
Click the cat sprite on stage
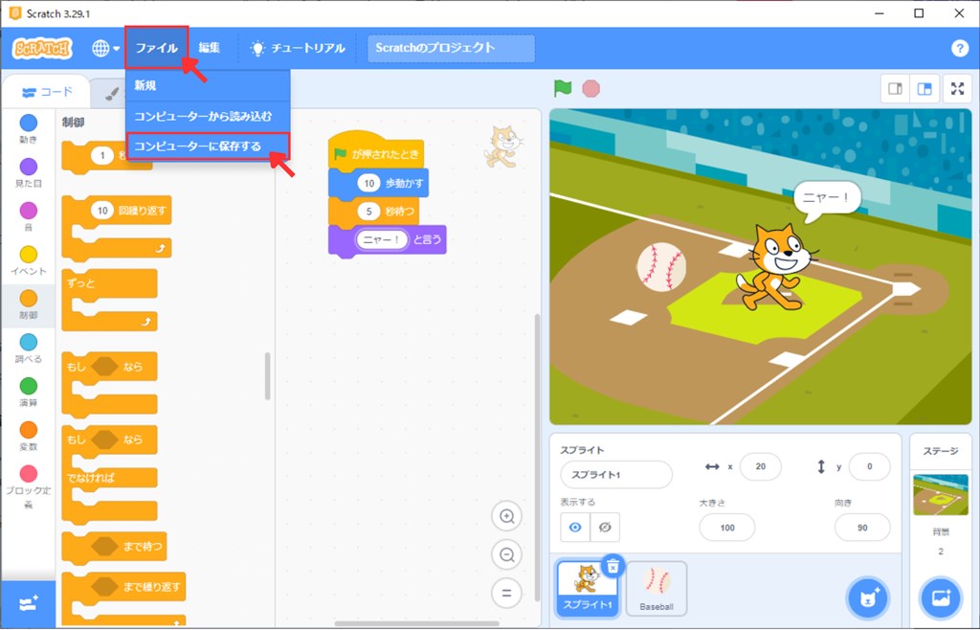tap(775, 266)
